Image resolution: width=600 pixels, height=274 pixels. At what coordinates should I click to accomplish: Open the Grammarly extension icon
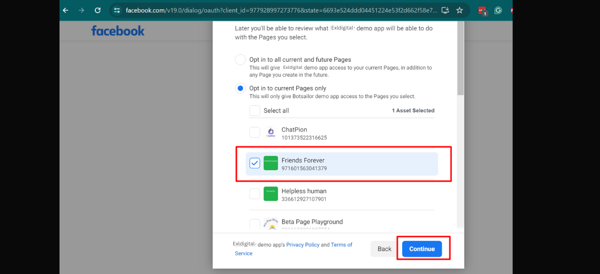[x=498, y=10]
